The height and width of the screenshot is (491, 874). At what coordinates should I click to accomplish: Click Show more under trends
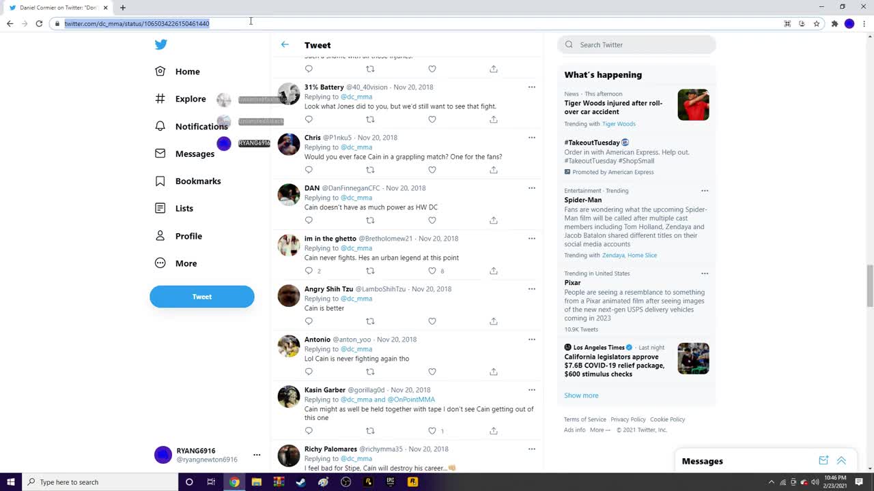pos(581,396)
